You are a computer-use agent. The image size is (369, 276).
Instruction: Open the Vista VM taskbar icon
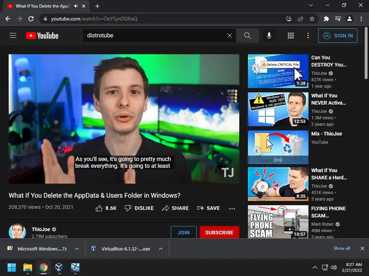[75, 267]
